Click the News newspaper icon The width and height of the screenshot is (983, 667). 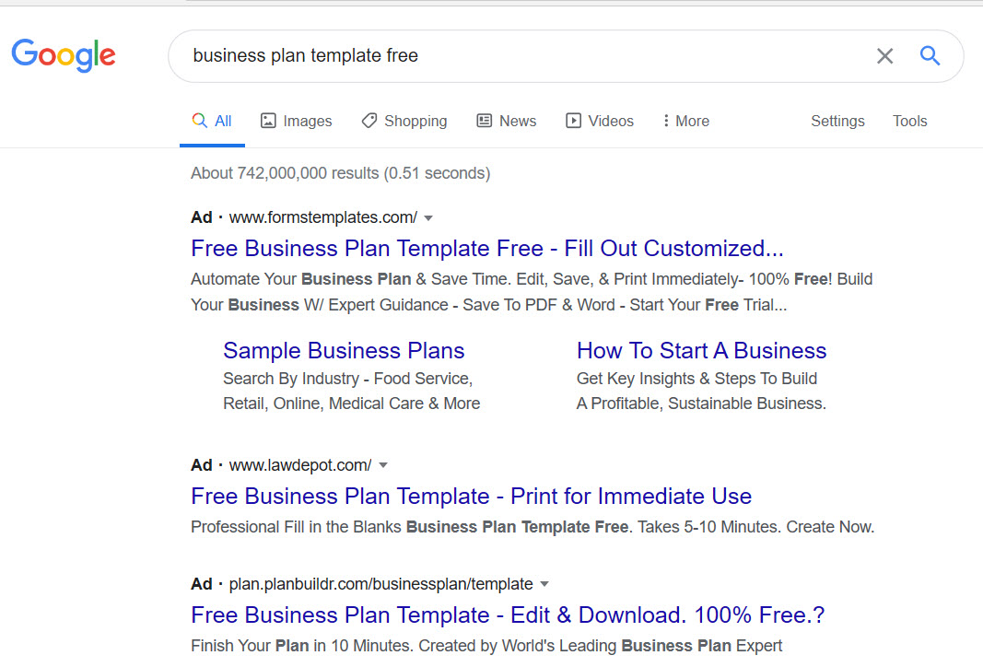click(x=484, y=121)
